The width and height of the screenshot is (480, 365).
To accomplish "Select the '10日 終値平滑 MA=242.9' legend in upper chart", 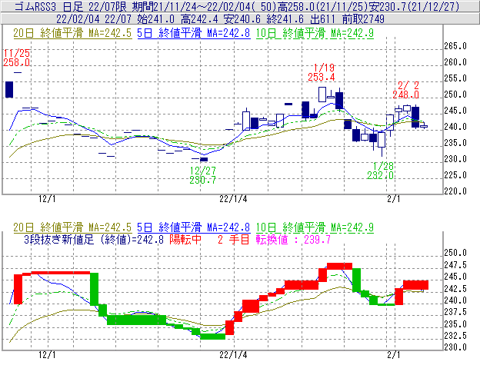I will [x=315, y=33].
